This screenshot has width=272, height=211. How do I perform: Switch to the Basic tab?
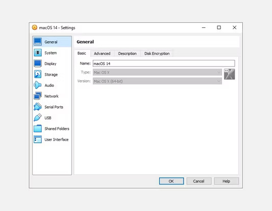pyautogui.click(x=82, y=53)
